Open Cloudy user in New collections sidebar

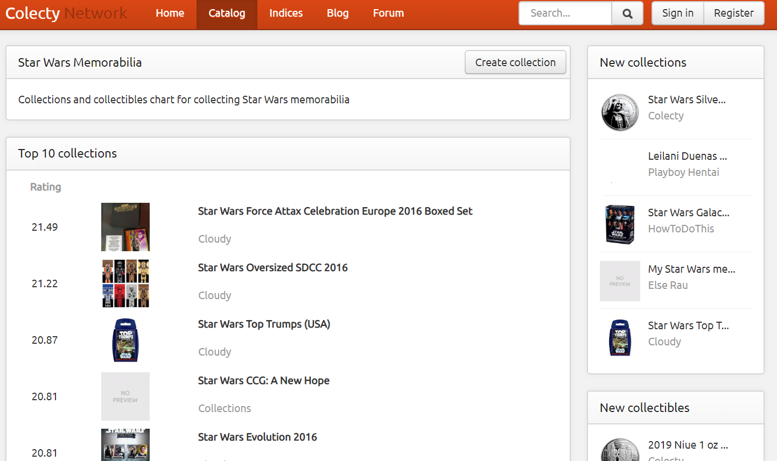(664, 342)
